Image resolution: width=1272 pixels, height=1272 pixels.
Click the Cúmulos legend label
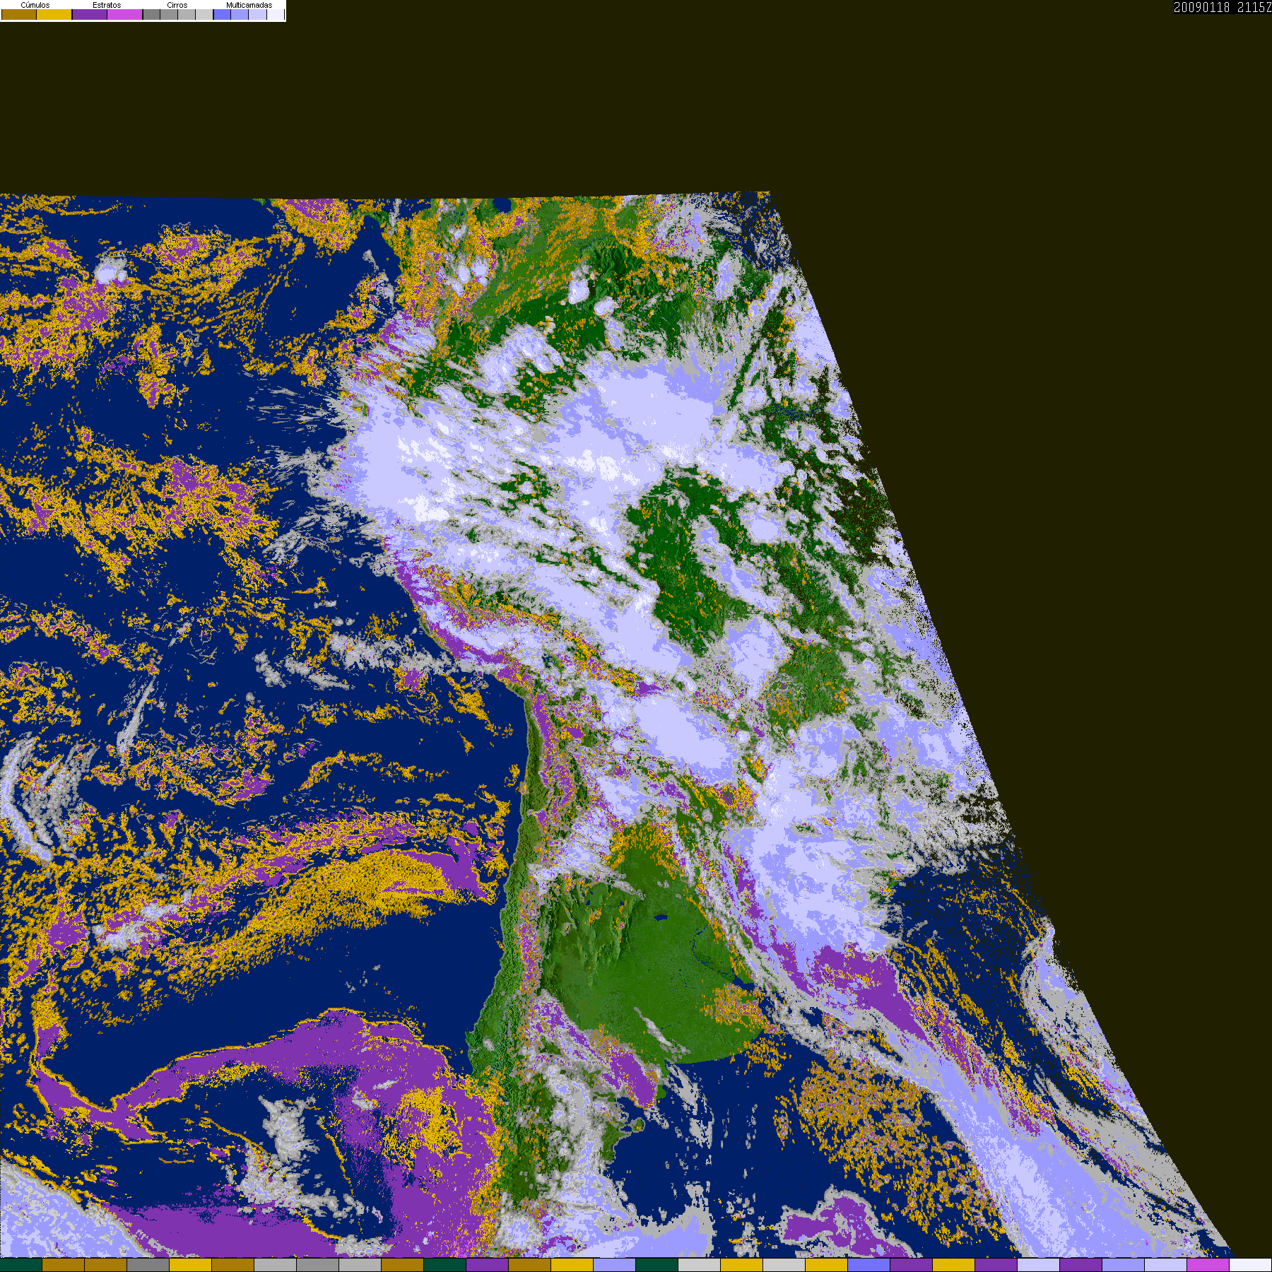pos(35,5)
